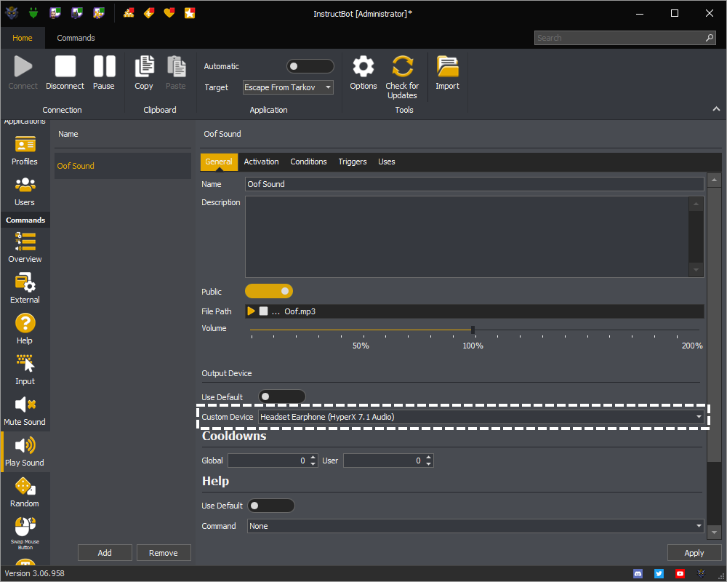
Task: Click the gold coins icon in title bar
Action: (x=129, y=13)
